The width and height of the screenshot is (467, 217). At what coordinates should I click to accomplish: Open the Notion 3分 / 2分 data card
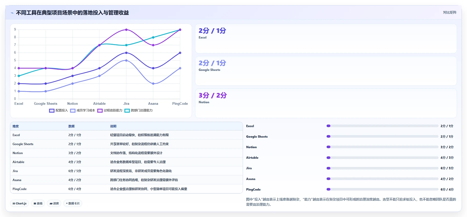[326, 103]
